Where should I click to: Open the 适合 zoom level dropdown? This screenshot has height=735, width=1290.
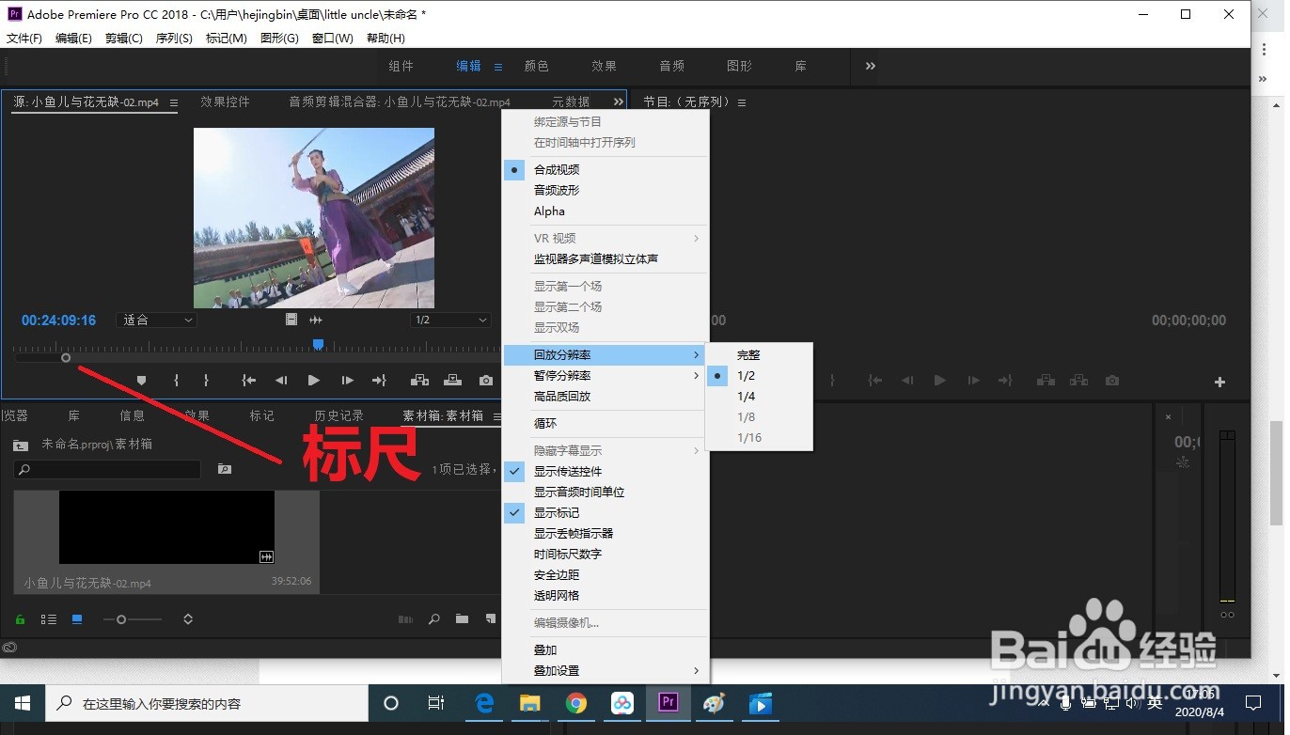pyautogui.click(x=155, y=320)
